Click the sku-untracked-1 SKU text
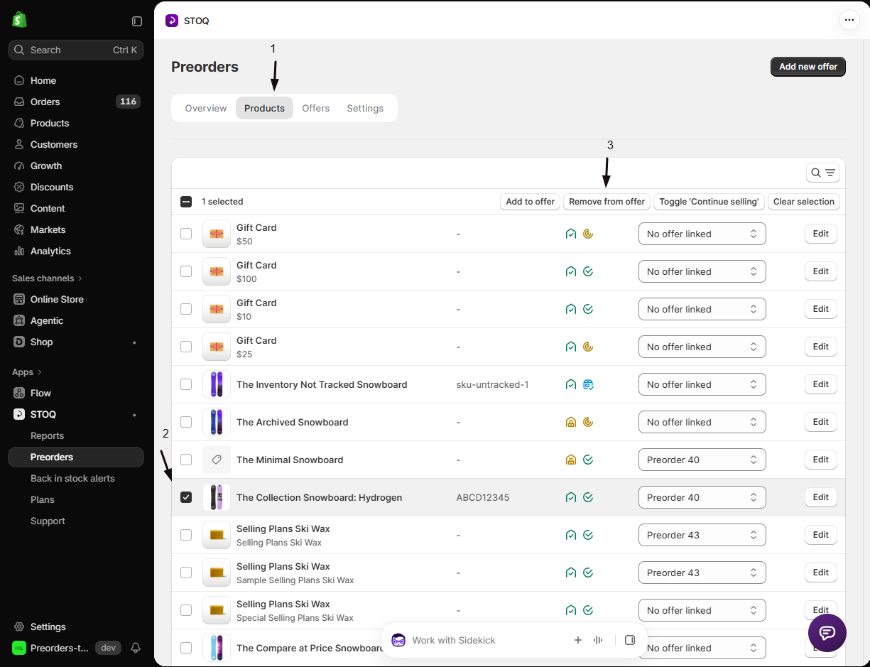The width and height of the screenshot is (870, 667). click(x=492, y=384)
